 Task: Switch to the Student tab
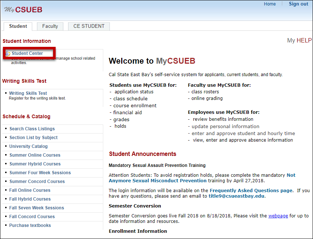click(x=18, y=26)
